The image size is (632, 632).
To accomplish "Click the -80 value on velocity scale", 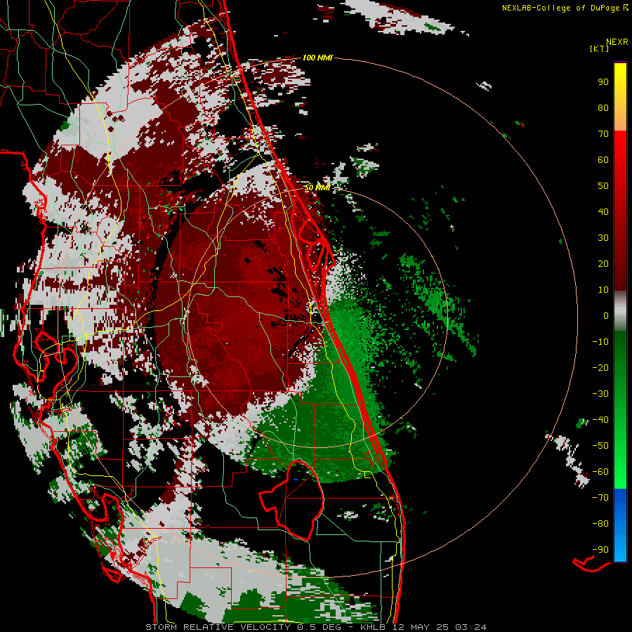I will click(x=600, y=524).
